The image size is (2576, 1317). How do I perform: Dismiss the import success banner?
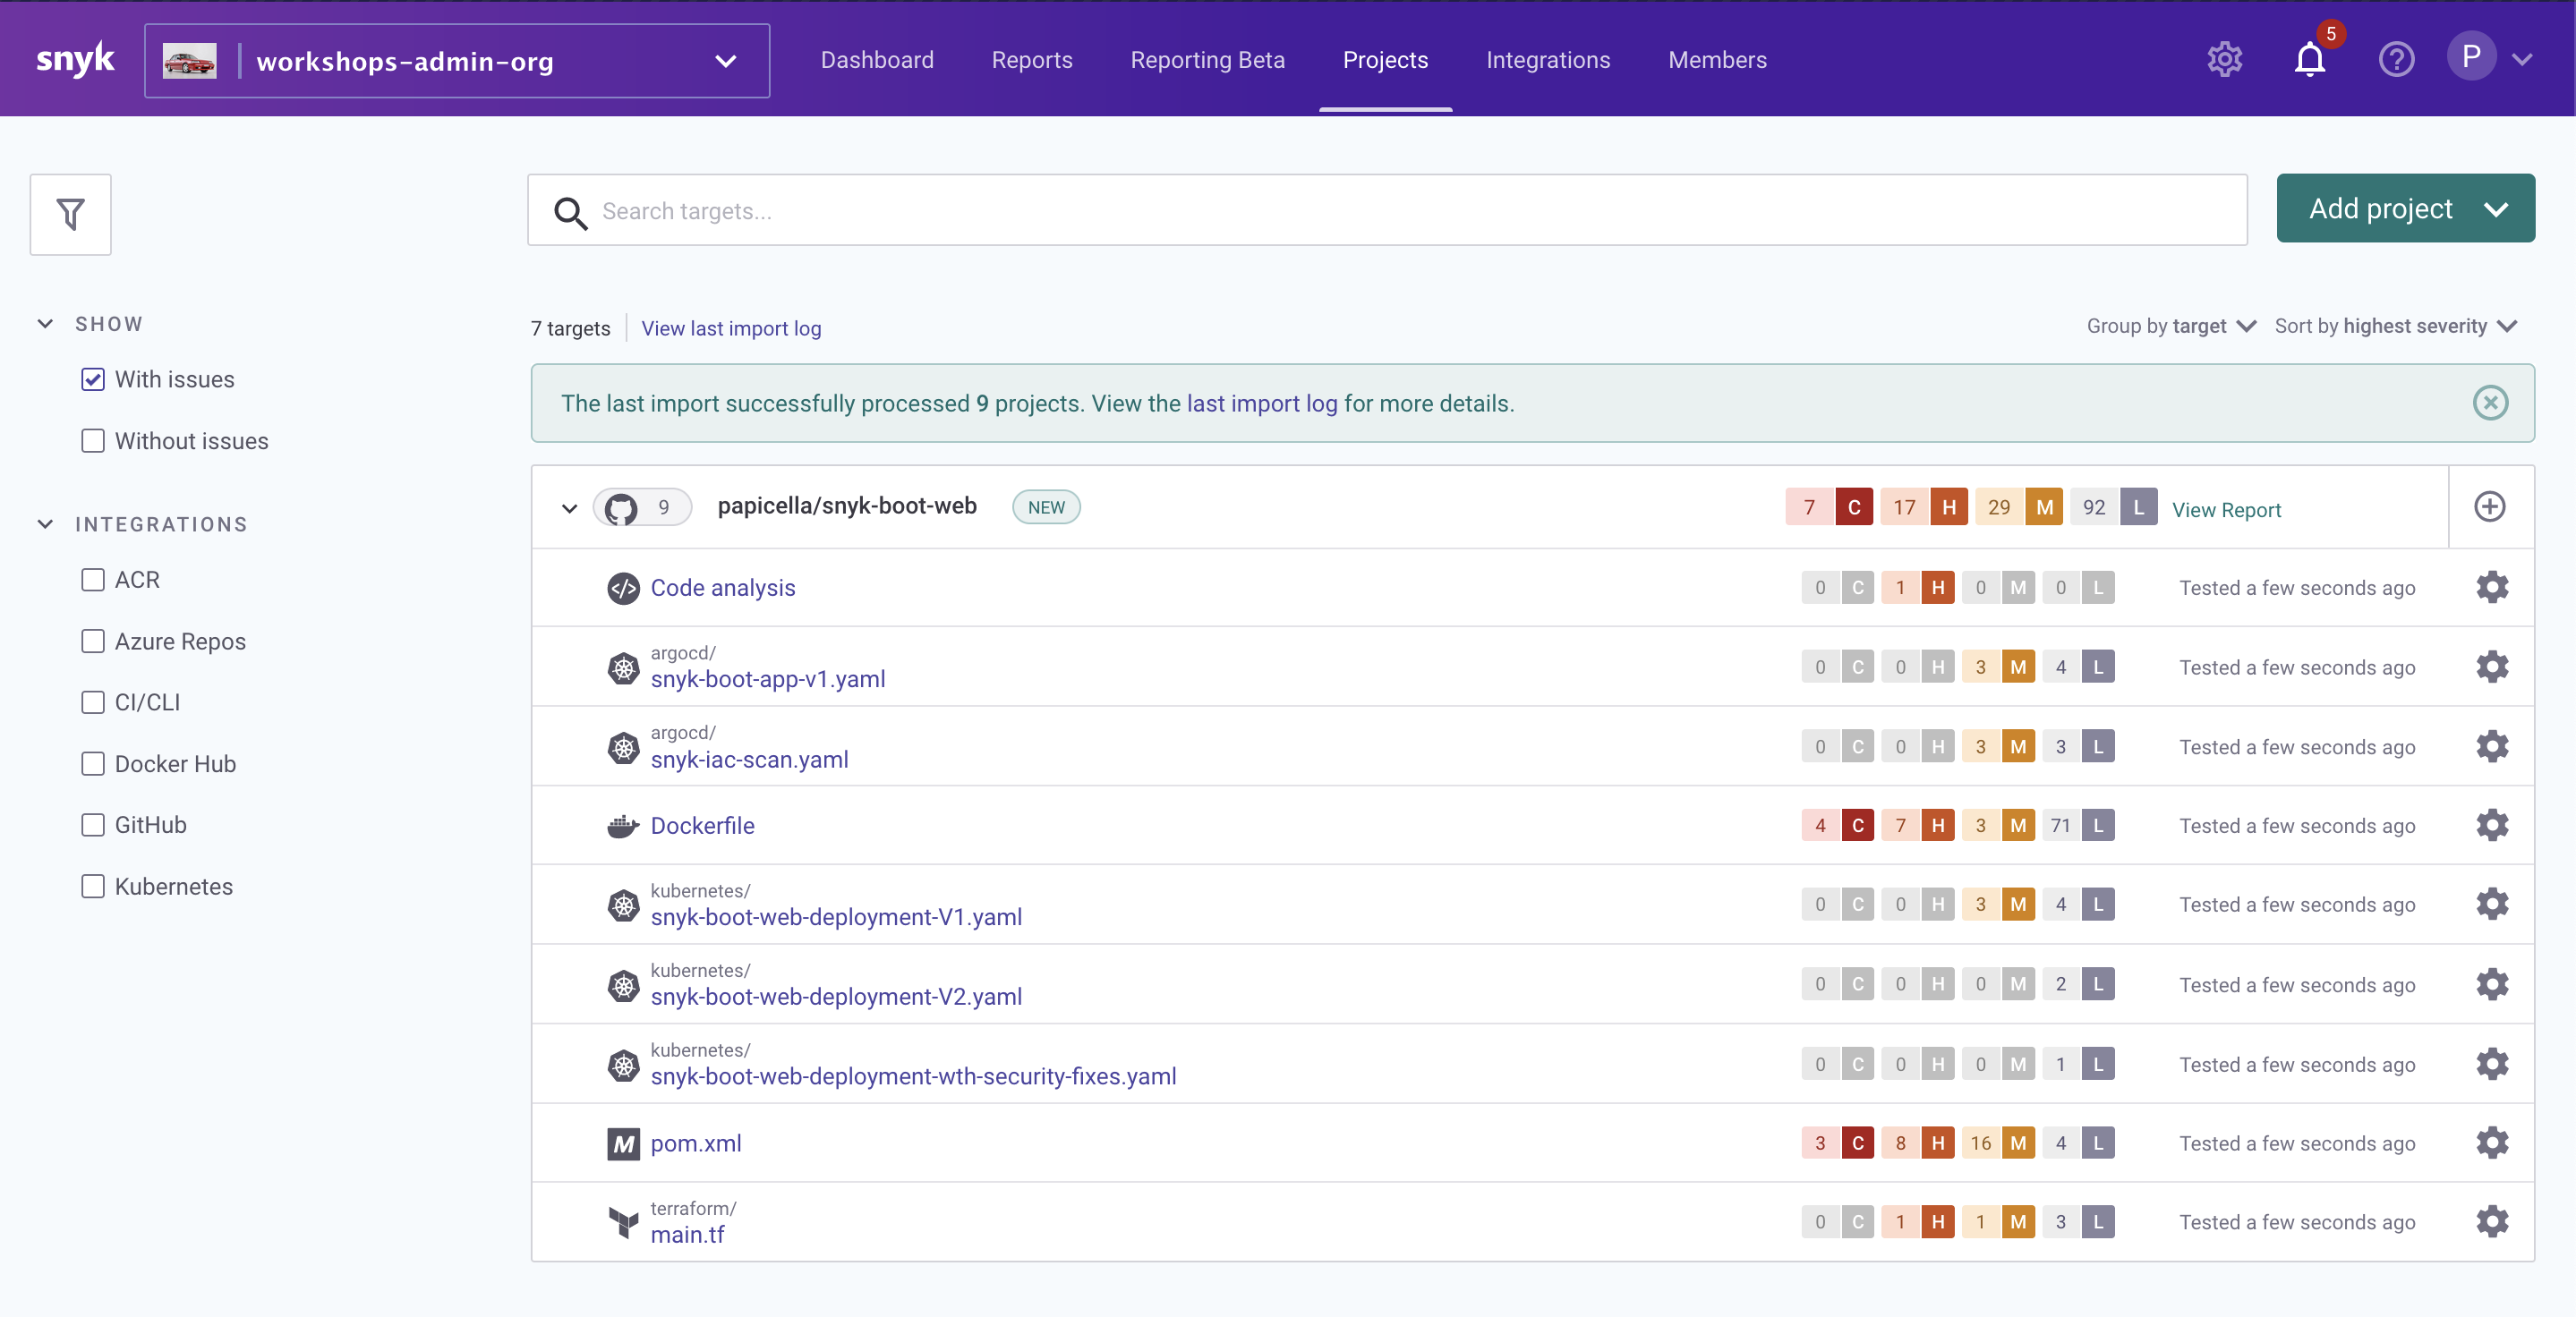(2490, 403)
